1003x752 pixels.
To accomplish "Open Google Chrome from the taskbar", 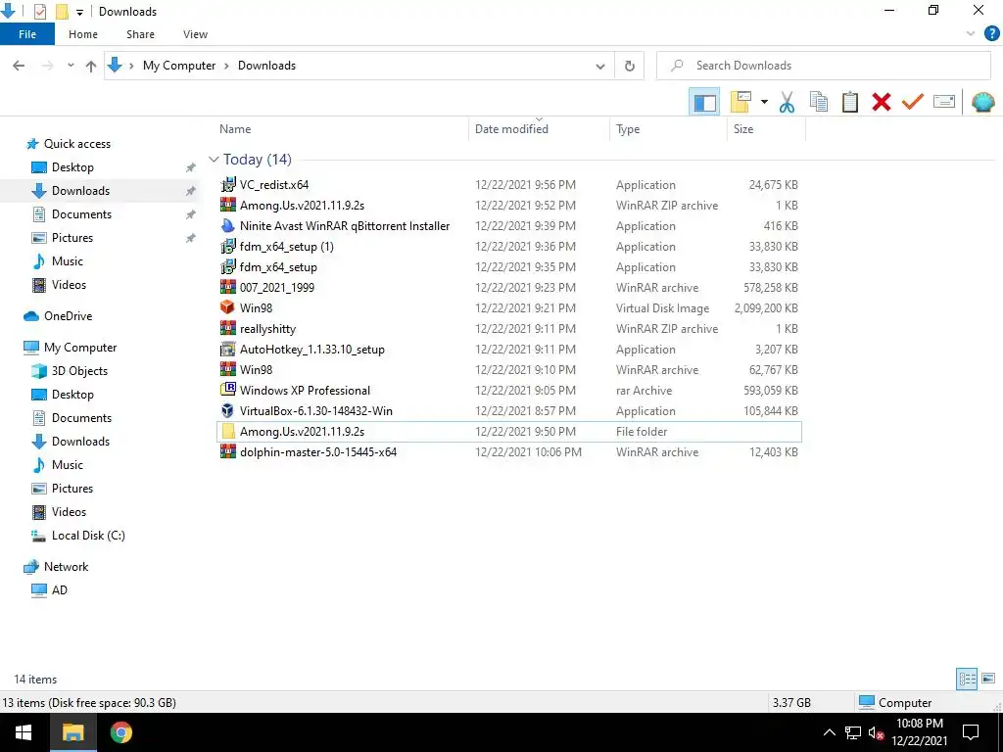I will [x=120, y=732].
